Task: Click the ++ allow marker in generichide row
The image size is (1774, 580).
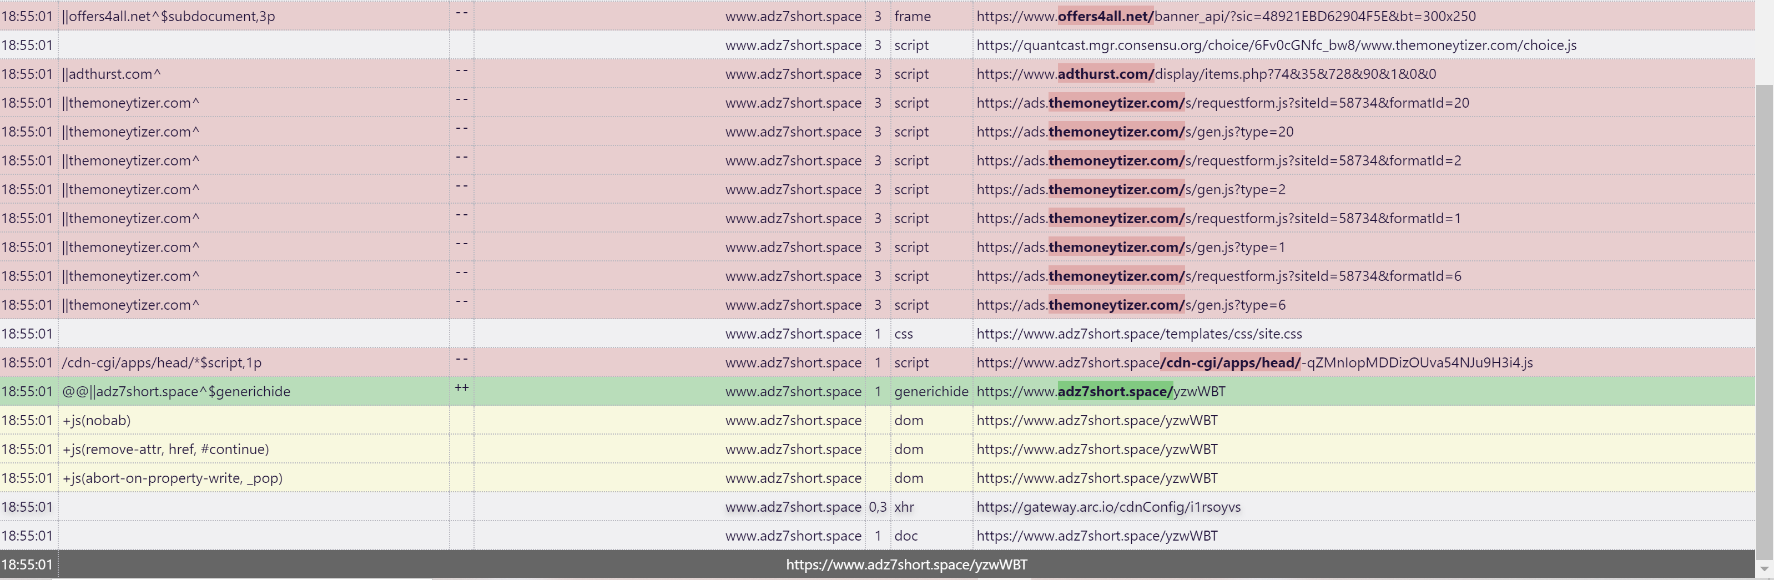Action: 461,388
